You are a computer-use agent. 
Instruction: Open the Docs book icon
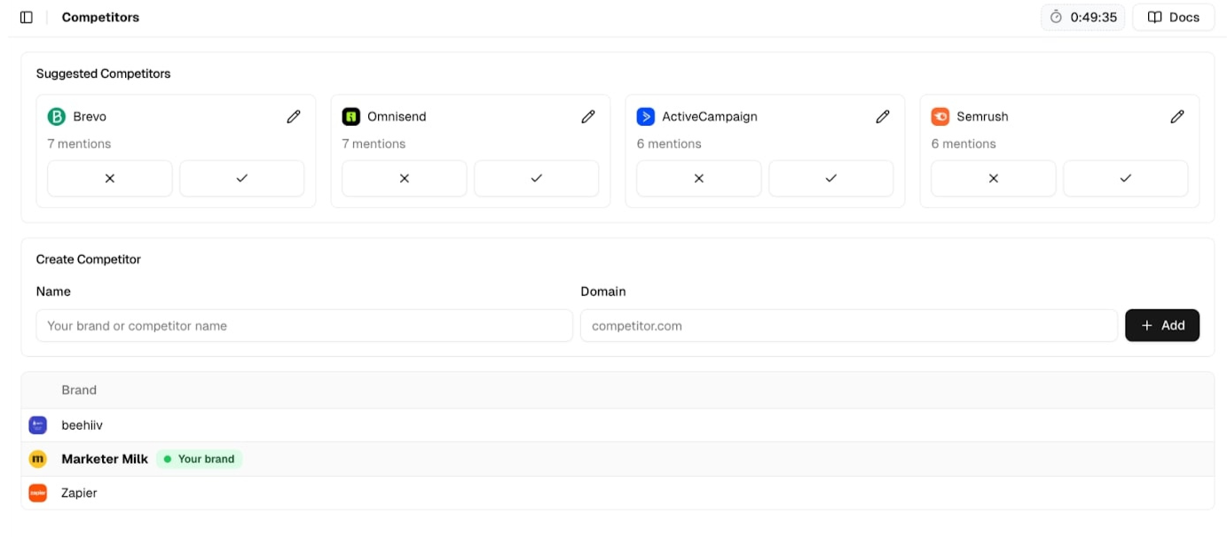(x=1153, y=17)
